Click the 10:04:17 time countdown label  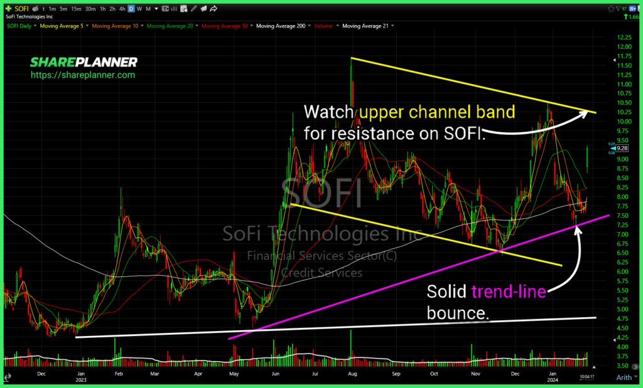(587, 377)
